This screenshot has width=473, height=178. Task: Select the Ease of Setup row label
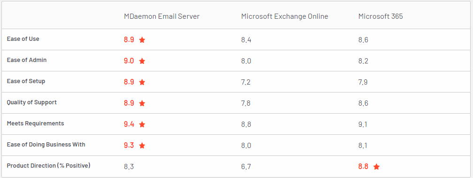26,81
